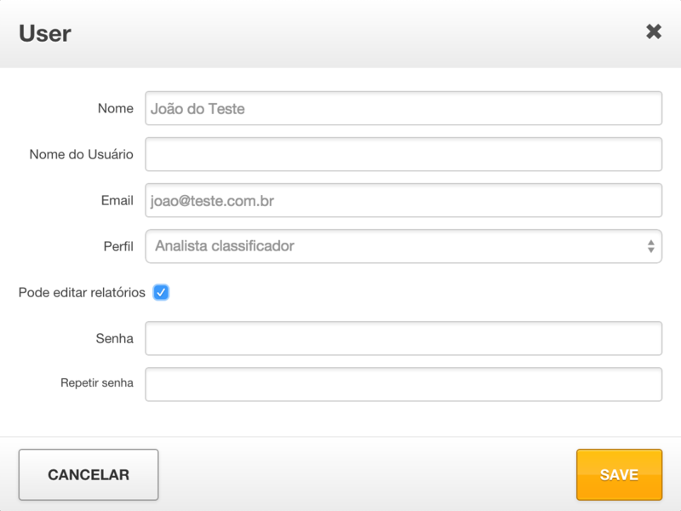The height and width of the screenshot is (511, 681).
Task: Toggle via the "Pode editar relatórios" label text
Action: pyautogui.click(x=82, y=292)
